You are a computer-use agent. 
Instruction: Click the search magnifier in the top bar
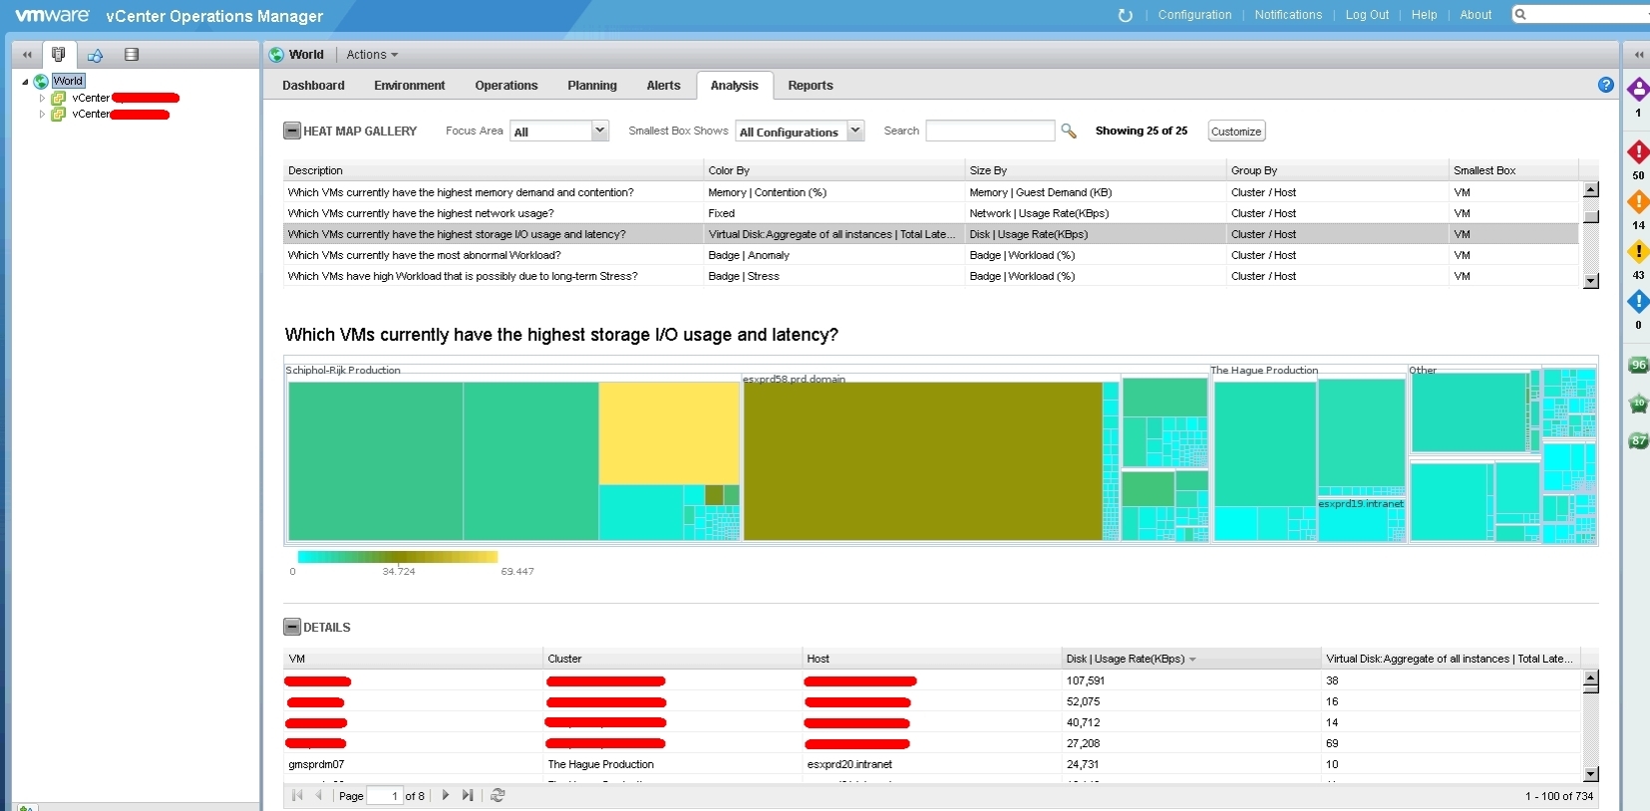(1520, 14)
